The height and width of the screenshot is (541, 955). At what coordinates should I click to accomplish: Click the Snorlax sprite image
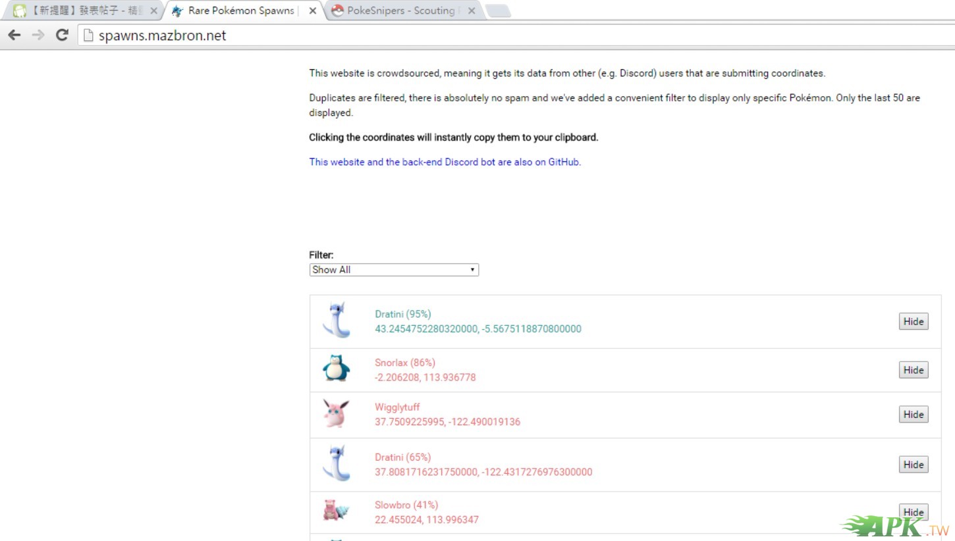point(336,369)
